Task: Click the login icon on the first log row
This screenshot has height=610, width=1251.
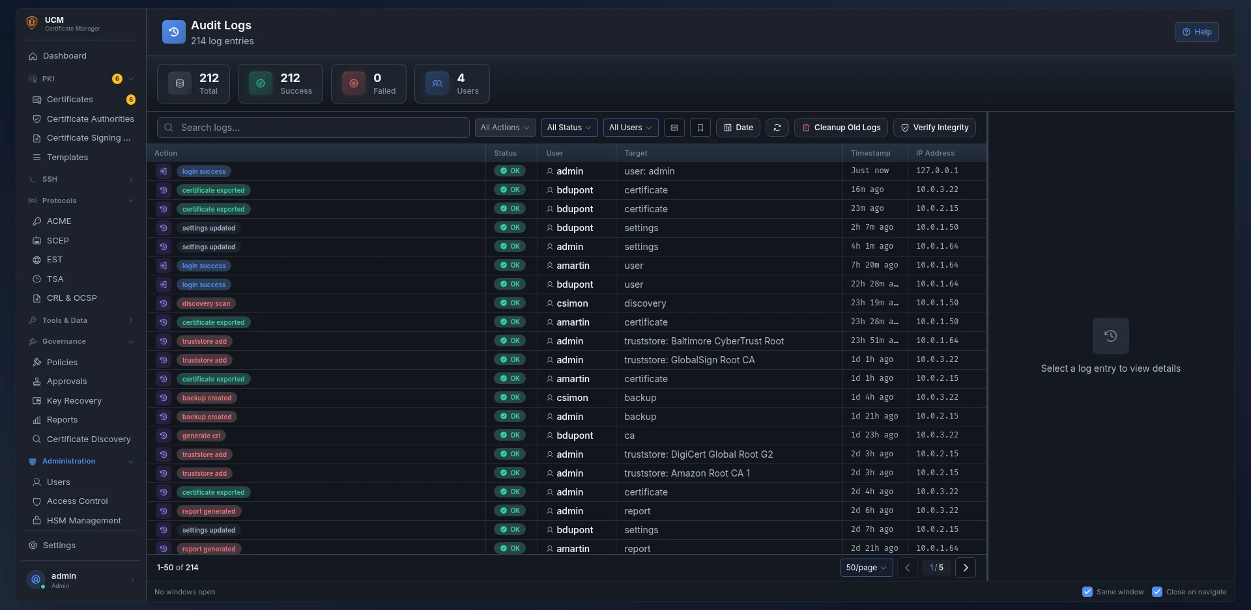Action: [x=163, y=171]
